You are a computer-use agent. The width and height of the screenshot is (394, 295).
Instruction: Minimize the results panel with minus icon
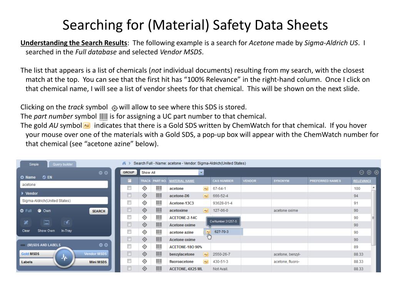tap(362, 172)
